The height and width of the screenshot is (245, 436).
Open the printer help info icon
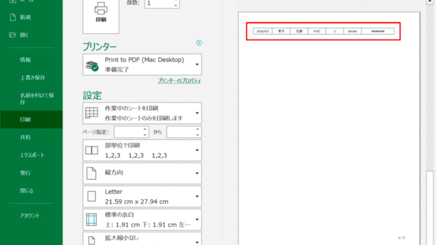pyautogui.click(x=199, y=43)
